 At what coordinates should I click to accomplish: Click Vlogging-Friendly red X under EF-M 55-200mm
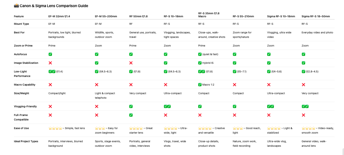point(96,107)
